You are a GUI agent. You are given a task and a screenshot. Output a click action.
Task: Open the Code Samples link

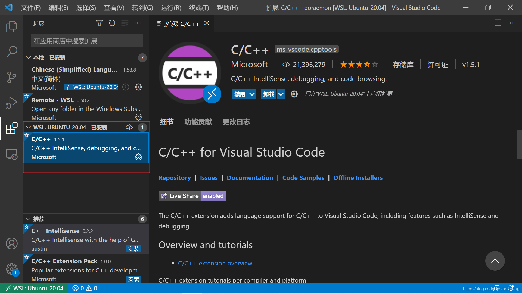(x=303, y=178)
